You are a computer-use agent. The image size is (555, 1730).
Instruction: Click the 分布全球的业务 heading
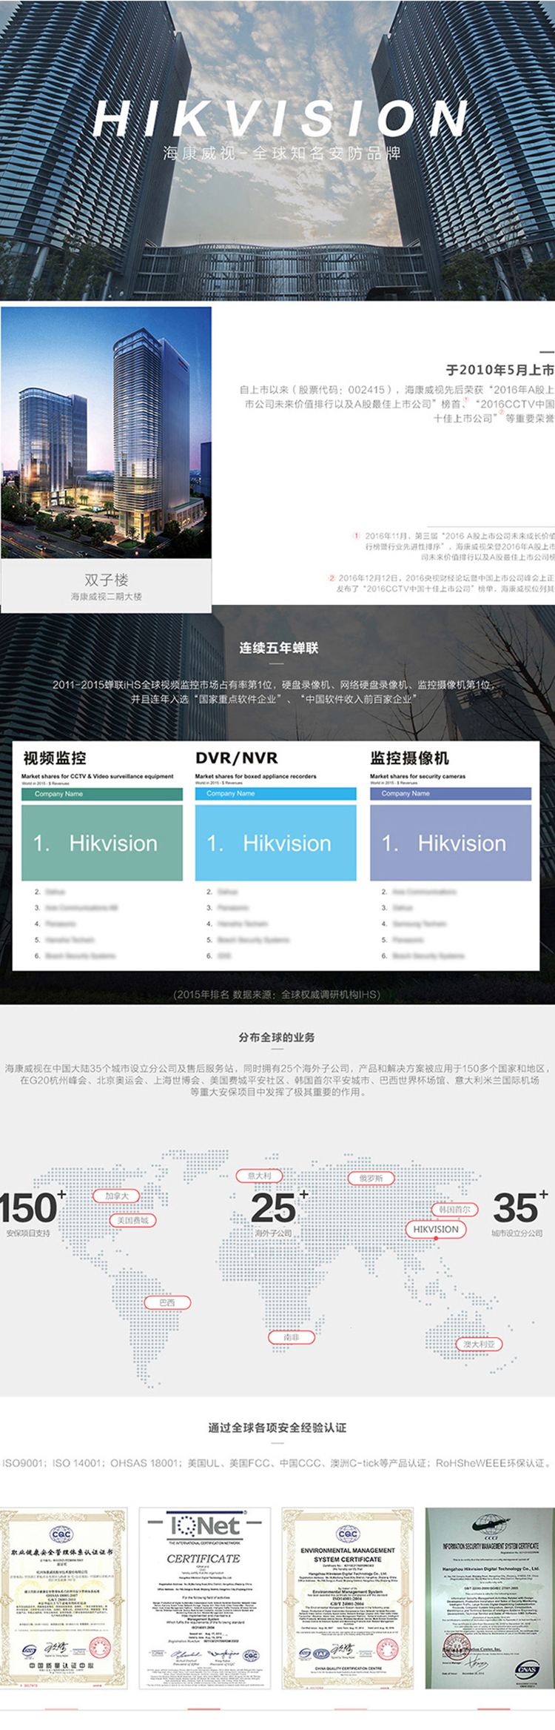(x=277, y=1037)
